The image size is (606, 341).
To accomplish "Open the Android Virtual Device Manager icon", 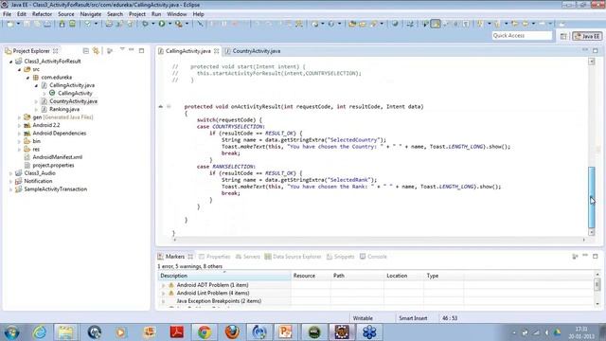I will point(72,24).
